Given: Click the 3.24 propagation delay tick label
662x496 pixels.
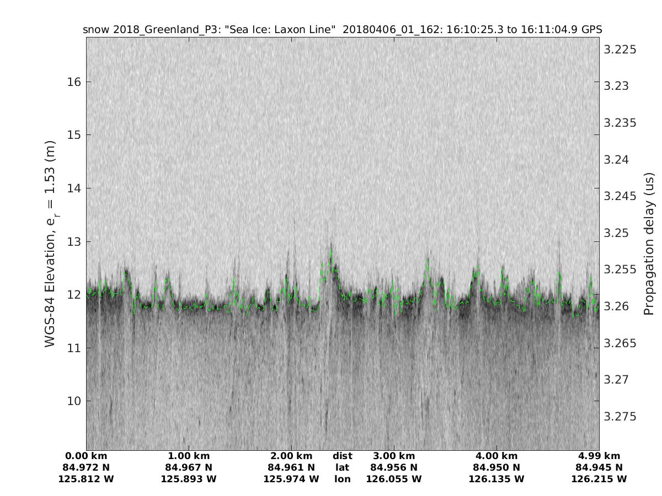Looking at the screenshot, I should (x=618, y=159).
